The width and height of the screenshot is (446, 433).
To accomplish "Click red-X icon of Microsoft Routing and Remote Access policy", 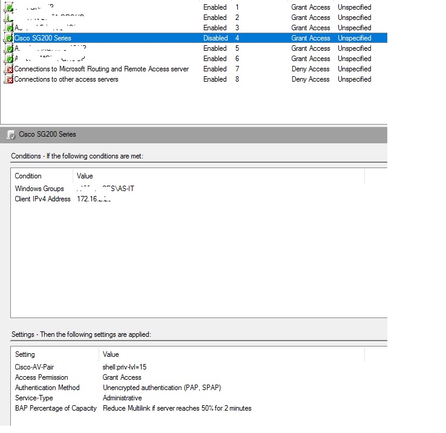I will 8,69.
